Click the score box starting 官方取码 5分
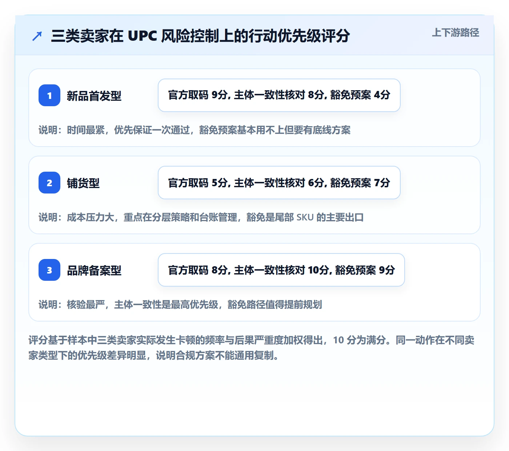Screen dimensions: 509x451 click(x=279, y=183)
